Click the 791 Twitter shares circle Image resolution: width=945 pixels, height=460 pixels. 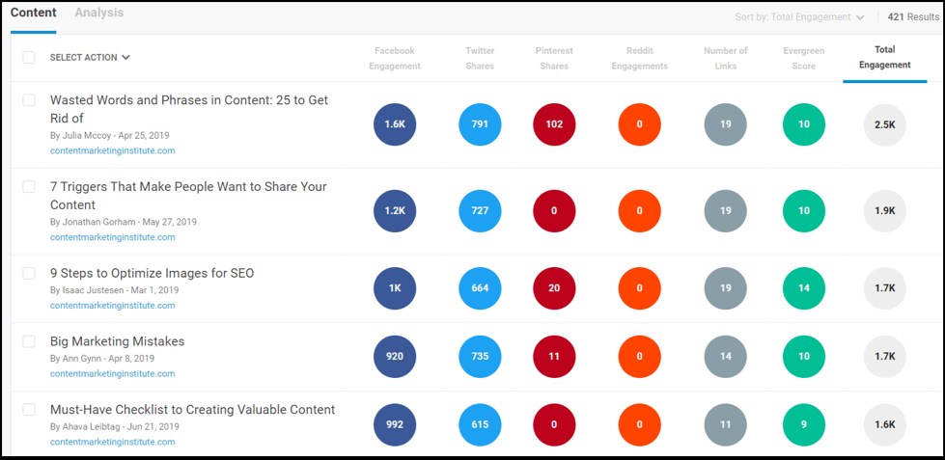coord(481,124)
